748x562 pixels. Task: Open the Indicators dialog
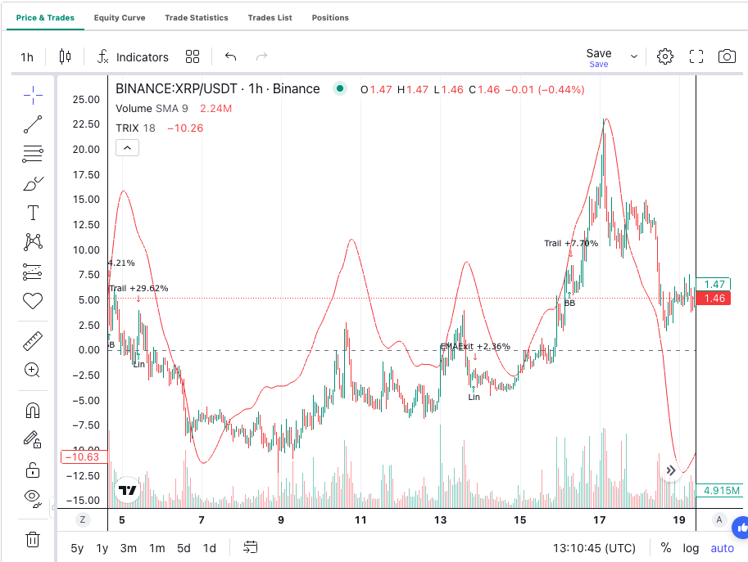point(133,57)
